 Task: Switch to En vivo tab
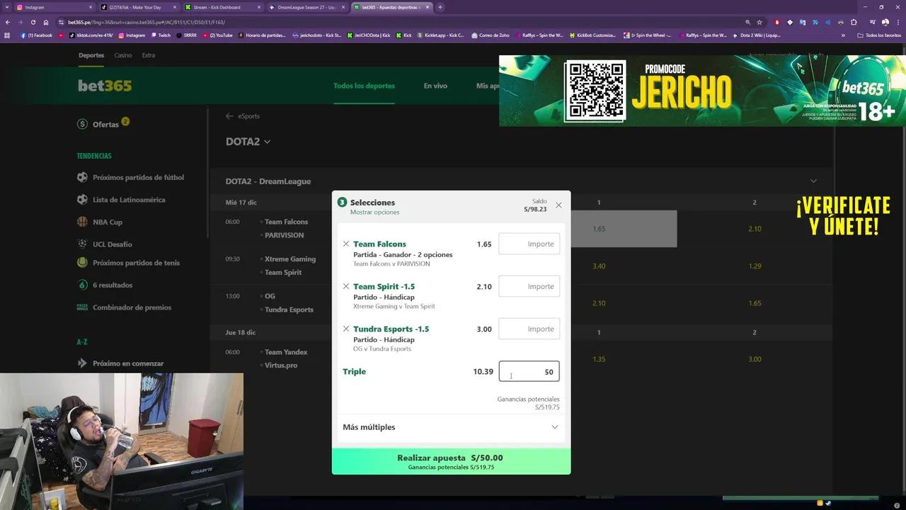click(435, 86)
